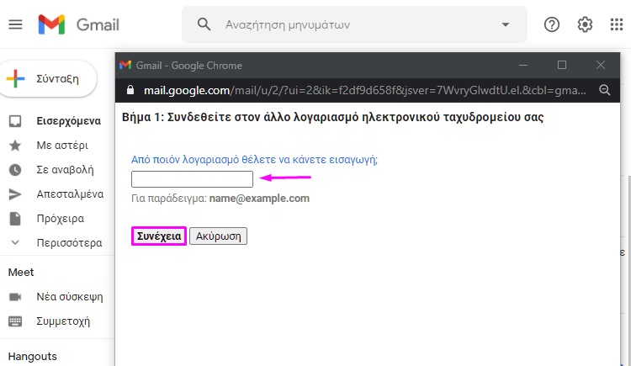
Task: Open the Απεσταλμένα sent folder
Action: point(70,194)
